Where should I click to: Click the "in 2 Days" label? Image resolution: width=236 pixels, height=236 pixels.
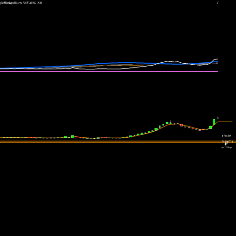click(227, 148)
